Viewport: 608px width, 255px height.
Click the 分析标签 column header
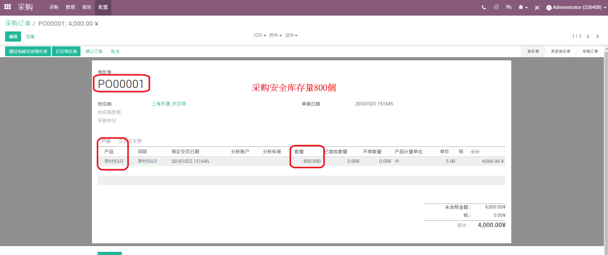point(272,151)
